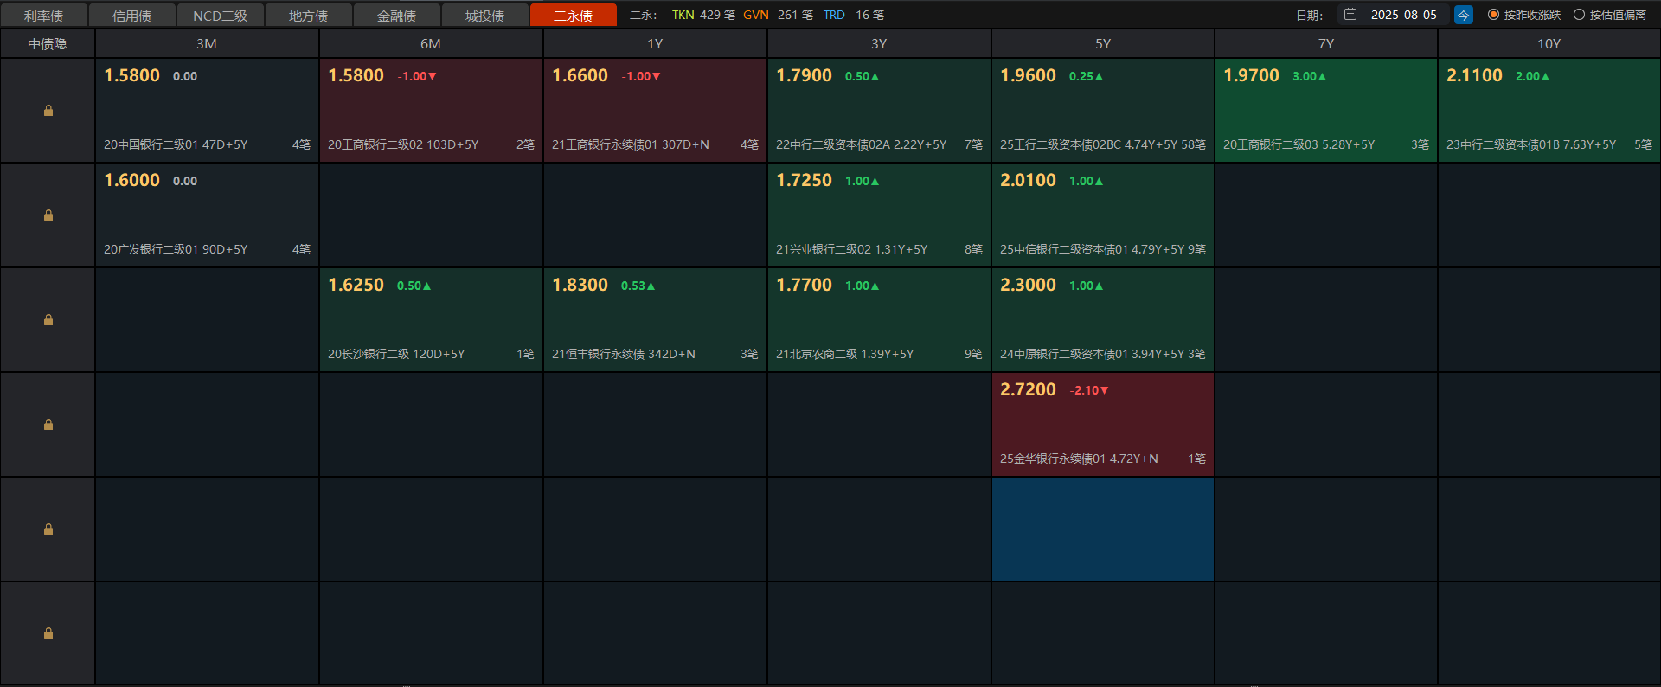Image resolution: width=1661 pixels, height=687 pixels.
Task: Select 22中行二级资本债02A 2.22Y+5Y cell
Action: click(879, 111)
